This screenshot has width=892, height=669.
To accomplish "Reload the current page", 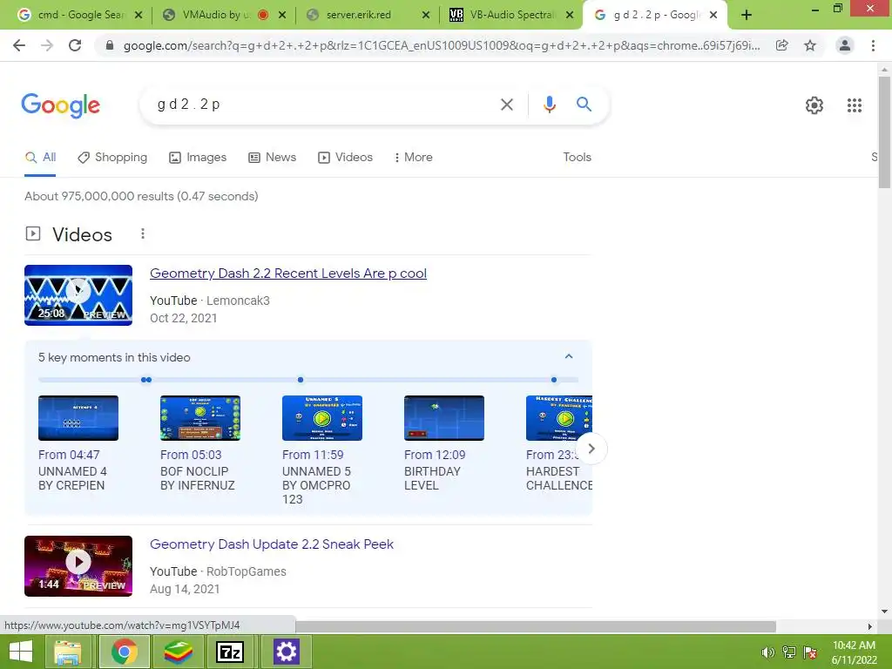I will (75, 45).
